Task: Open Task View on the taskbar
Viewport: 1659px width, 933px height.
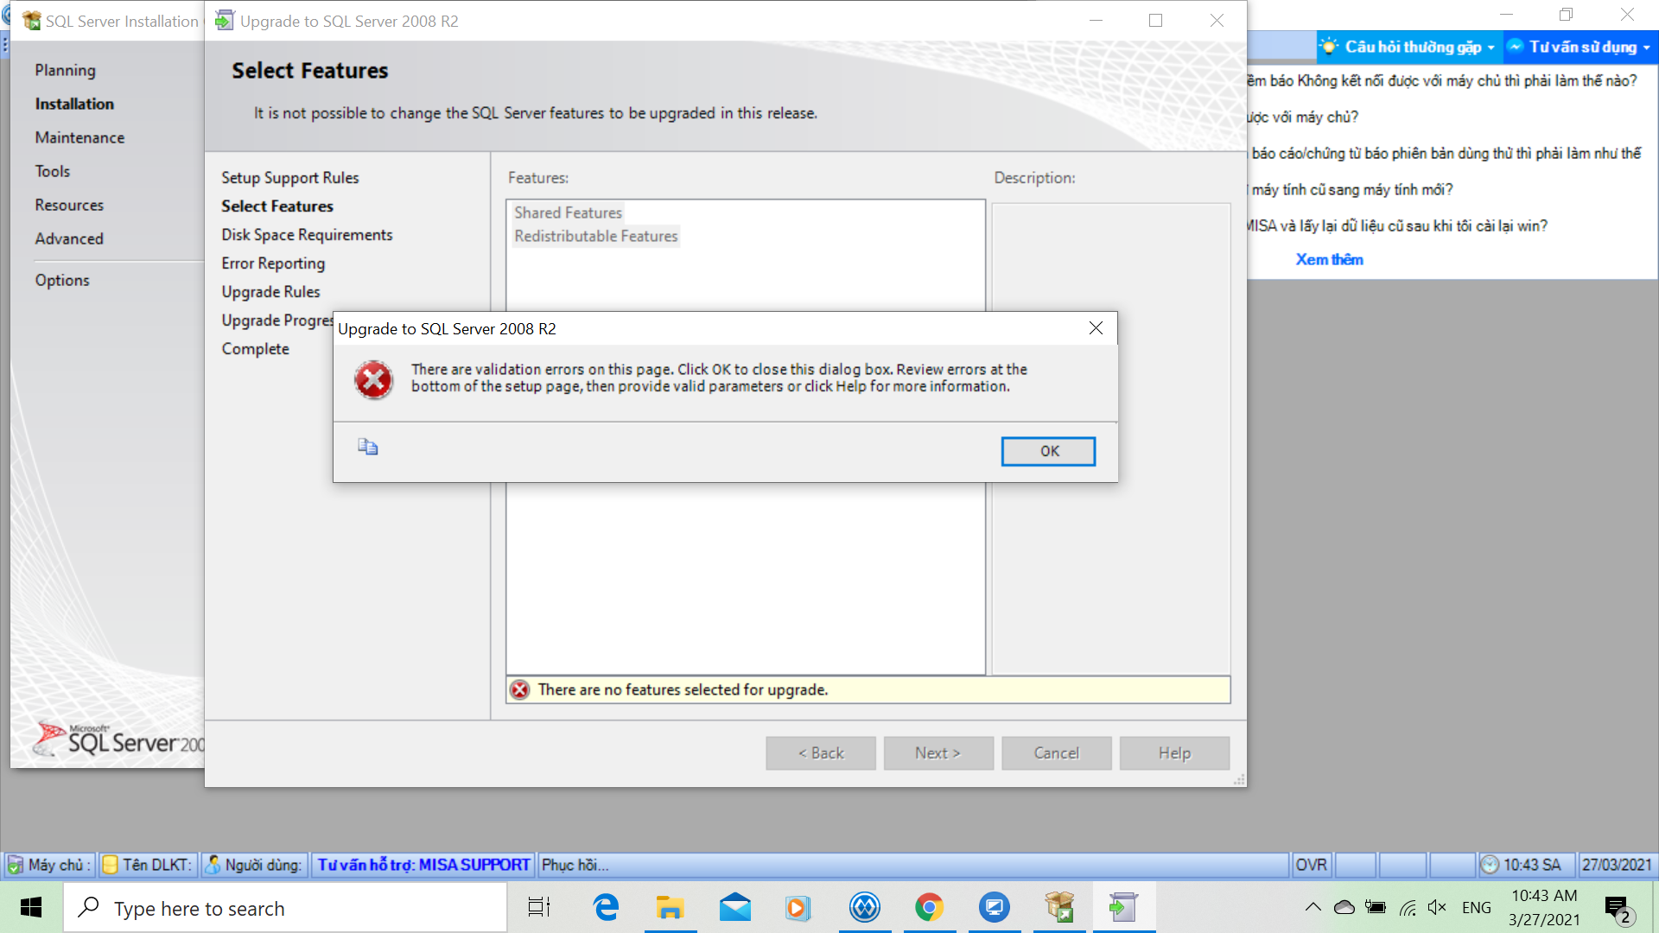Action: (x=539, y=907)
